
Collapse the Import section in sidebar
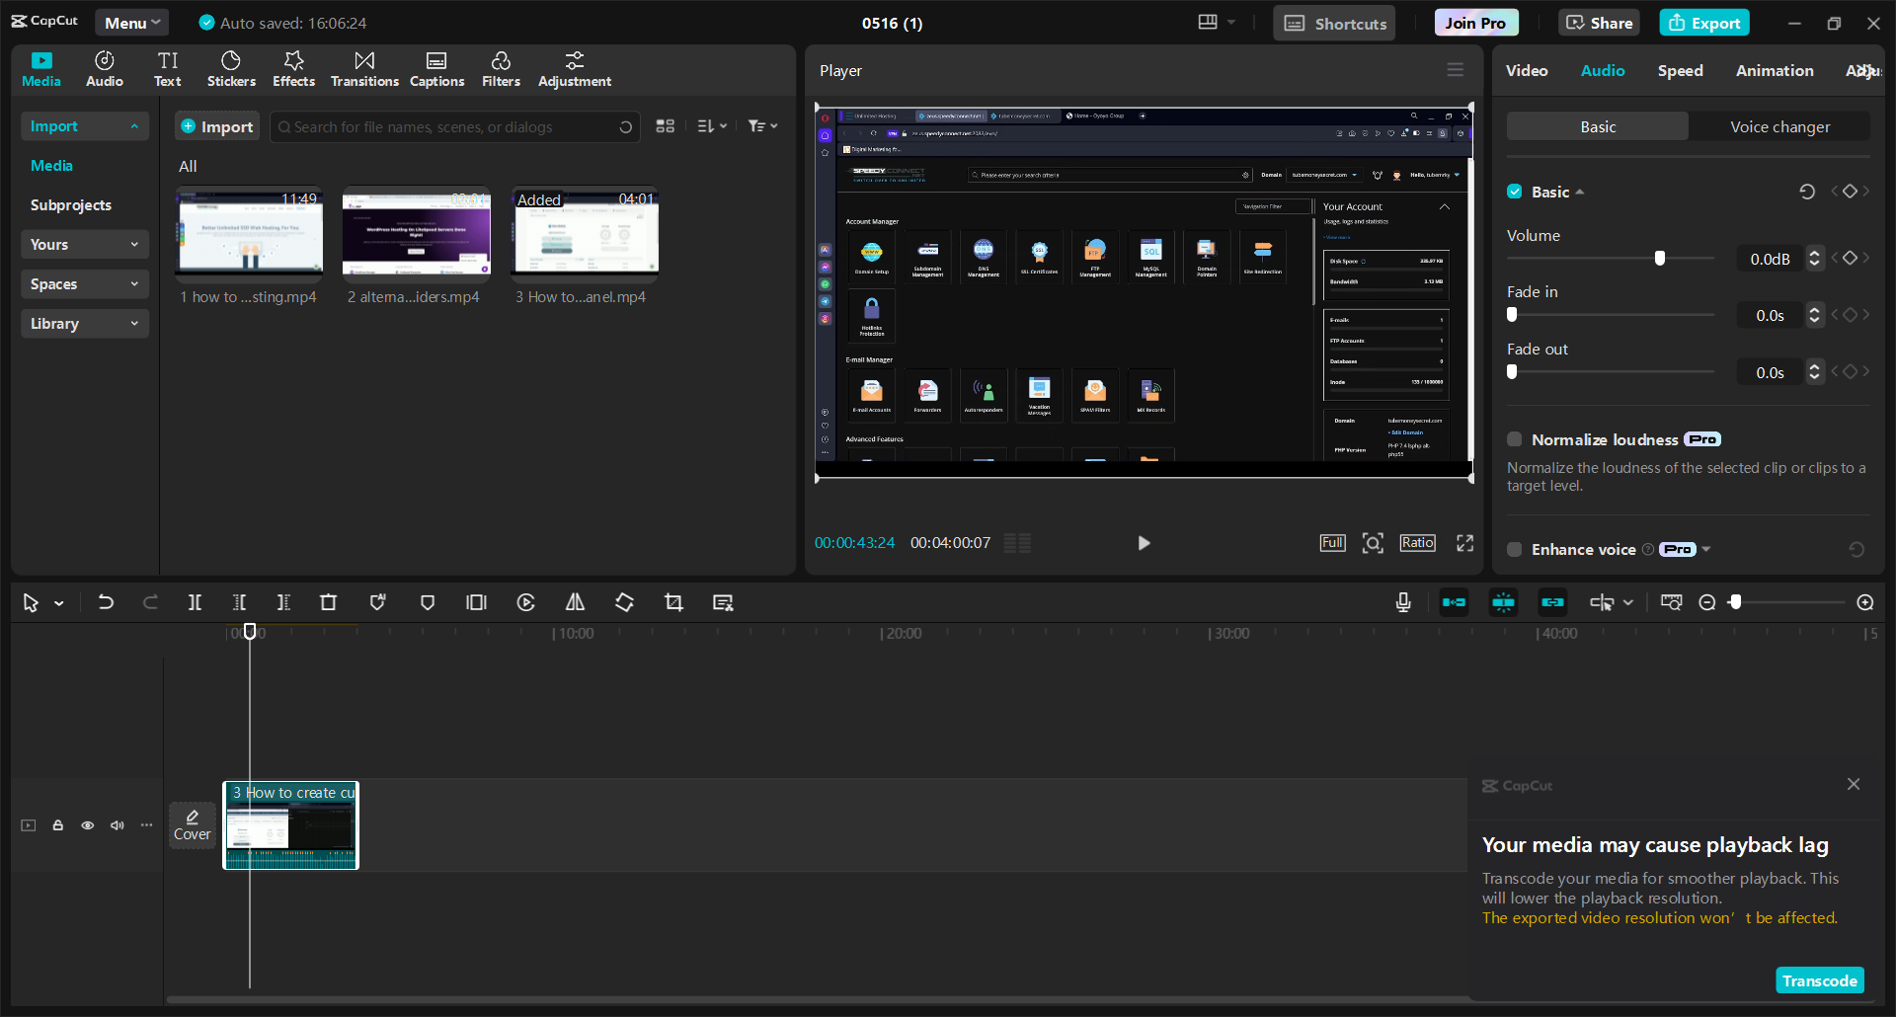pos(85,126)
